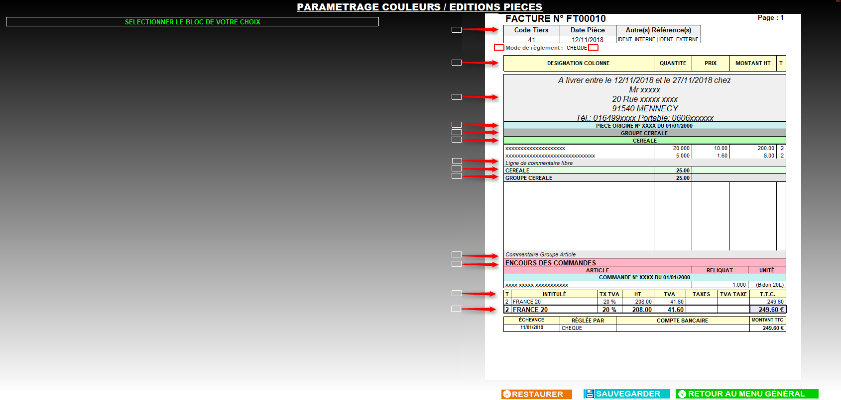Select the box for Commentaire Groupe Article line
Image resolution: width=841 pixels, height=400 pixels.
pyautogui.click(x=456, y=254)
